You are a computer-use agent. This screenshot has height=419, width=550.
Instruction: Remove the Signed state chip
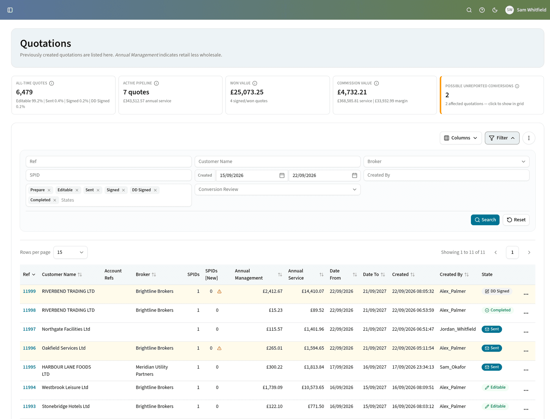pyautogui.click(x=123, y=190)
